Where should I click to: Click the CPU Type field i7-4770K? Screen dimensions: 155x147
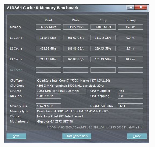tap(89, 80)
